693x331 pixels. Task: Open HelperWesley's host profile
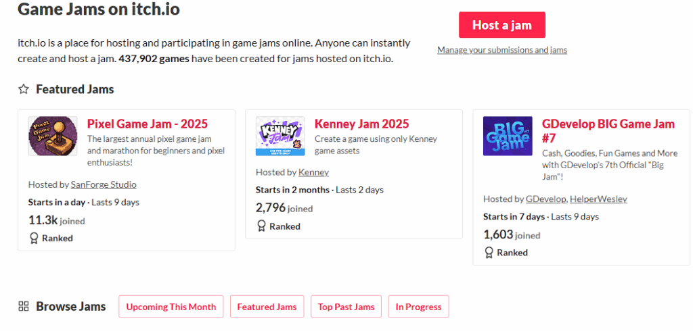598,199
